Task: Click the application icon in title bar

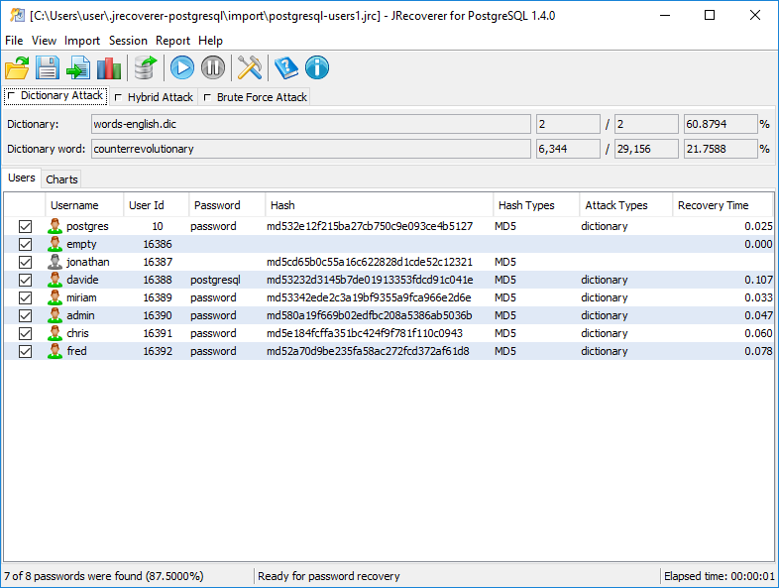Action: coord(17,16)
